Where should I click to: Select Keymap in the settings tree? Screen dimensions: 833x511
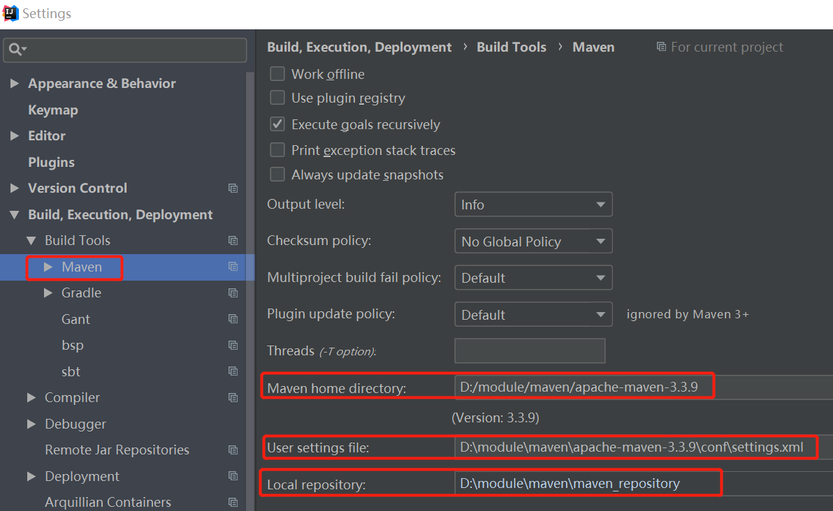click(52, 110)
